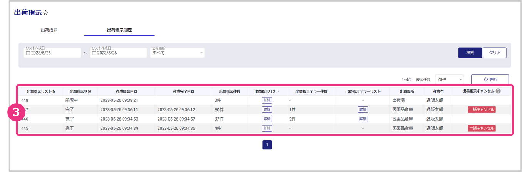The height and width of the screenshot is (172, 522).
Task: Open 出荷指示リスト 詳細 for list 448
Action: pos(267,100)
